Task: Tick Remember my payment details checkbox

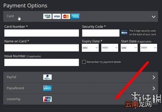Action: pos(84,62)
